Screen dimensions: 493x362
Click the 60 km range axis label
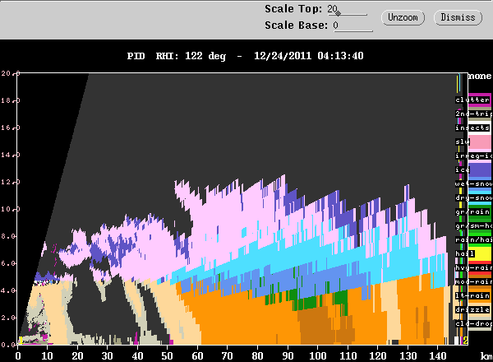(197, 356)
